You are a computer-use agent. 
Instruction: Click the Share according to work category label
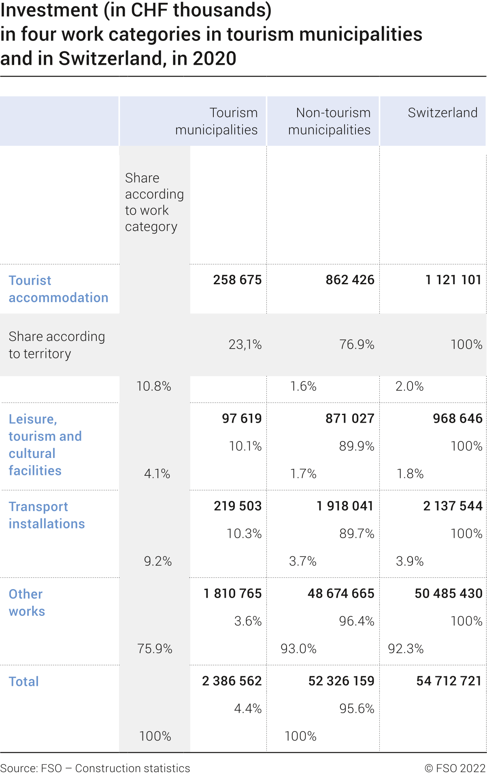154,202
